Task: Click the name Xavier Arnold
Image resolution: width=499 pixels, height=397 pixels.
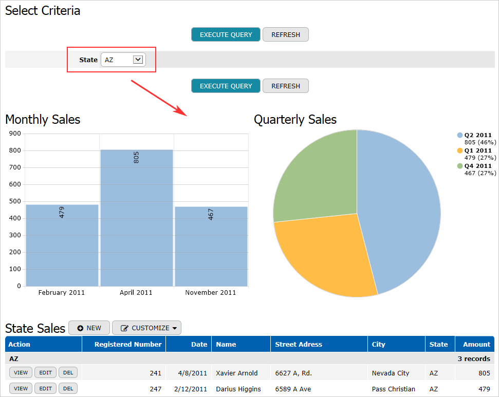Action: tap(237, 373)
